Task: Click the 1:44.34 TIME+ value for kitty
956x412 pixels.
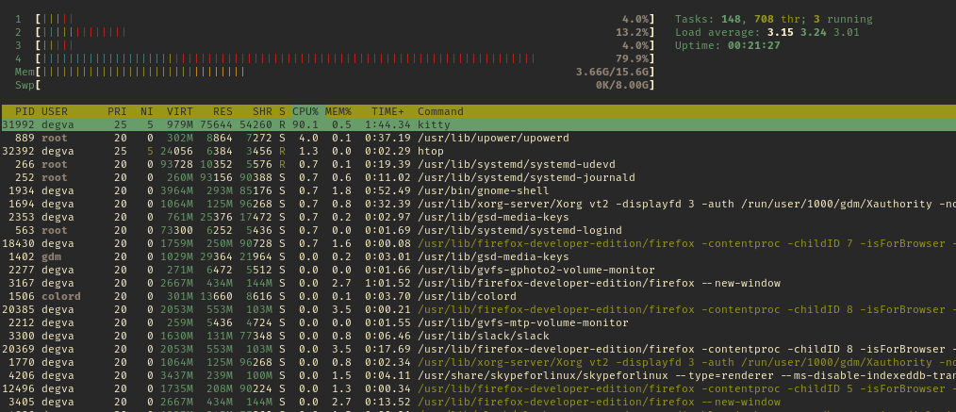Action: point(387,125)
